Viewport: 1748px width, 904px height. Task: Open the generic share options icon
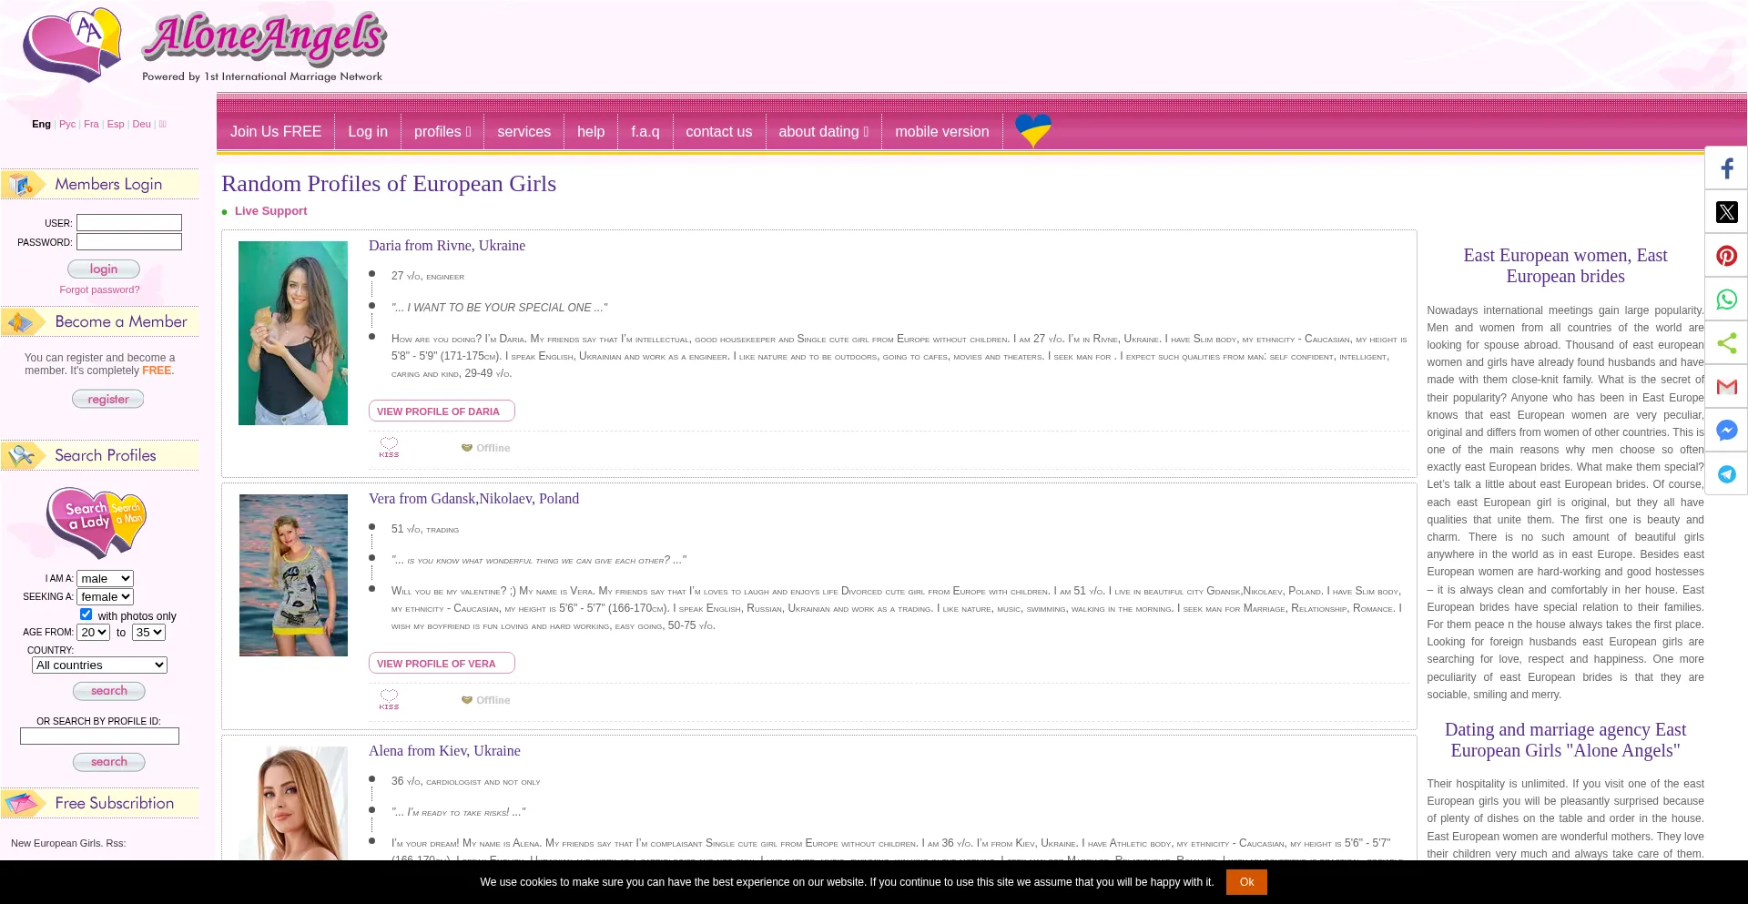coord(1726,343)
